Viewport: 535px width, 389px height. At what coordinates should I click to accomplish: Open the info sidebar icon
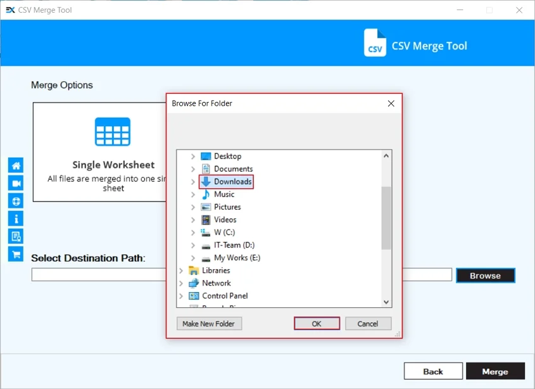tap(16, 219)
